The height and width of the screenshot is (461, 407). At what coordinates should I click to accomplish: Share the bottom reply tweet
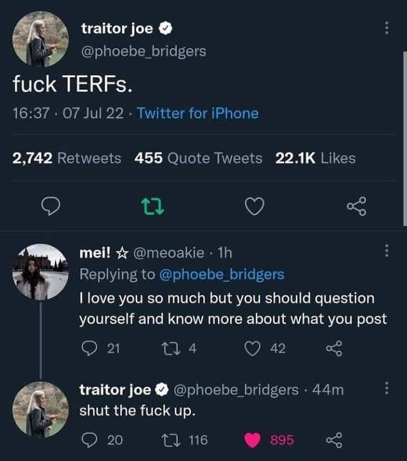333,439
